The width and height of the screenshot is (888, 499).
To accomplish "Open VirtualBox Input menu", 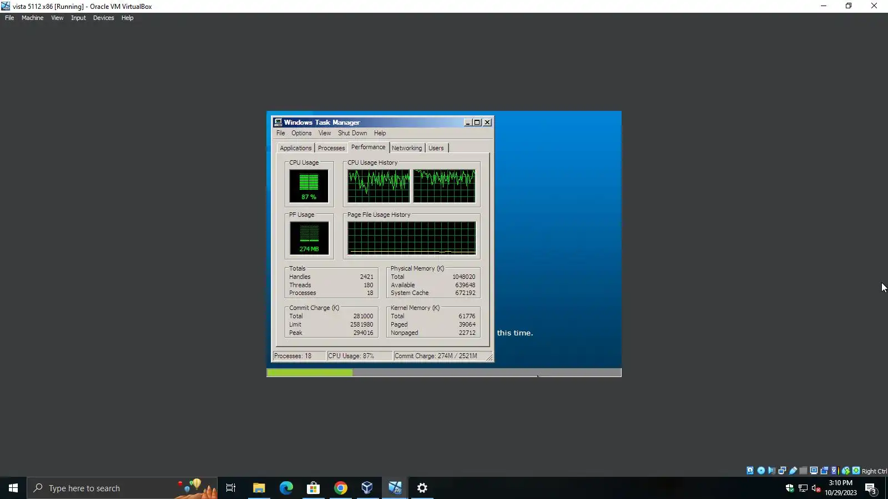I will (78, 18).
